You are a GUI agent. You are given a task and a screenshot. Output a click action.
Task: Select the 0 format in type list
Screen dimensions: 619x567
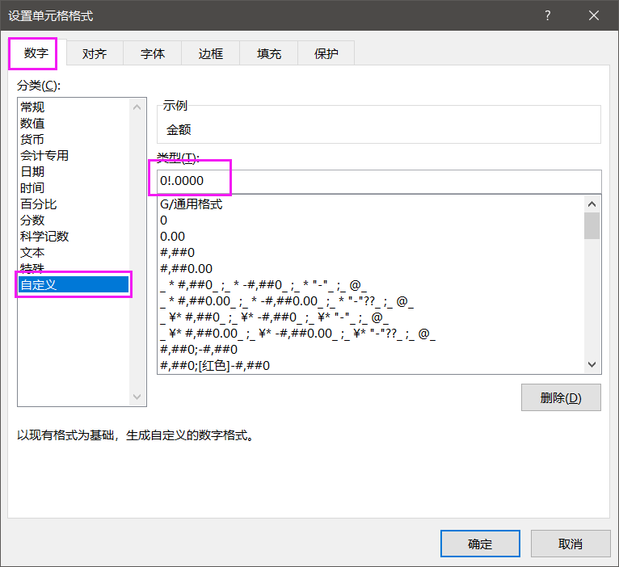point(371,220)
